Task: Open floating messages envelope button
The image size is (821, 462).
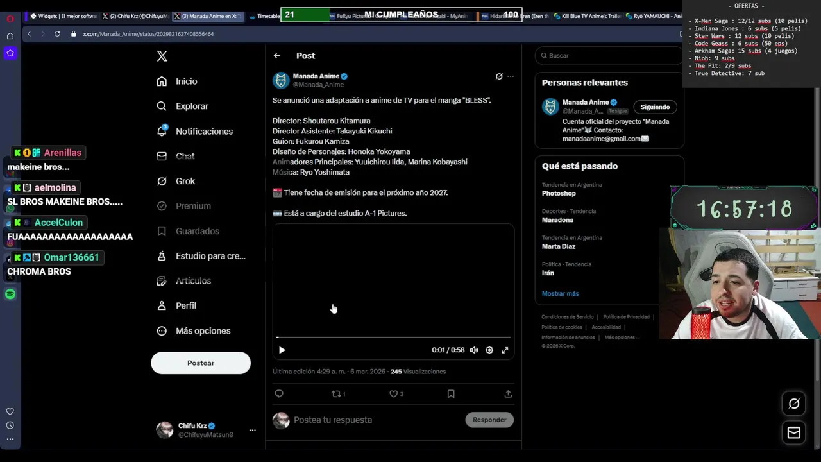Action: [x=794, y=432]
